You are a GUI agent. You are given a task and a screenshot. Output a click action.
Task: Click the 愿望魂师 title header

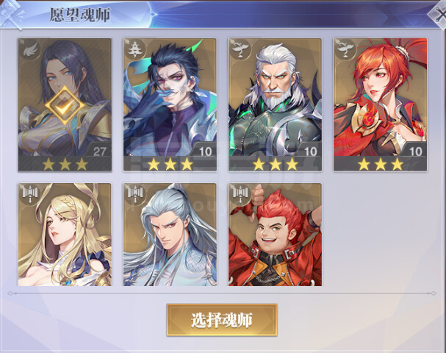pos(80,15)
